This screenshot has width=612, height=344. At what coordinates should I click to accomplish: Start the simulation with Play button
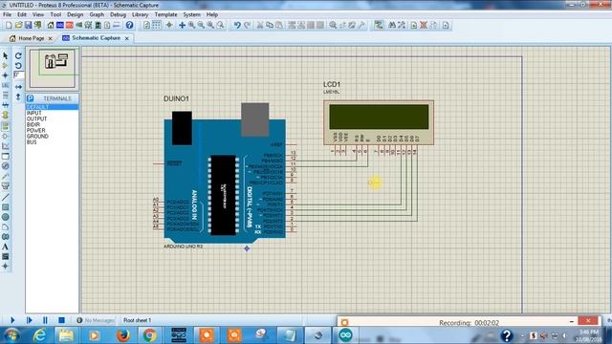12,320
